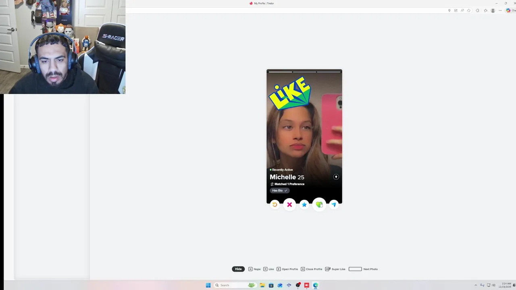This screenshot has width=516, height=290.
Task: Click the 'Recently Active' status
Action: (x=282, y=170)
